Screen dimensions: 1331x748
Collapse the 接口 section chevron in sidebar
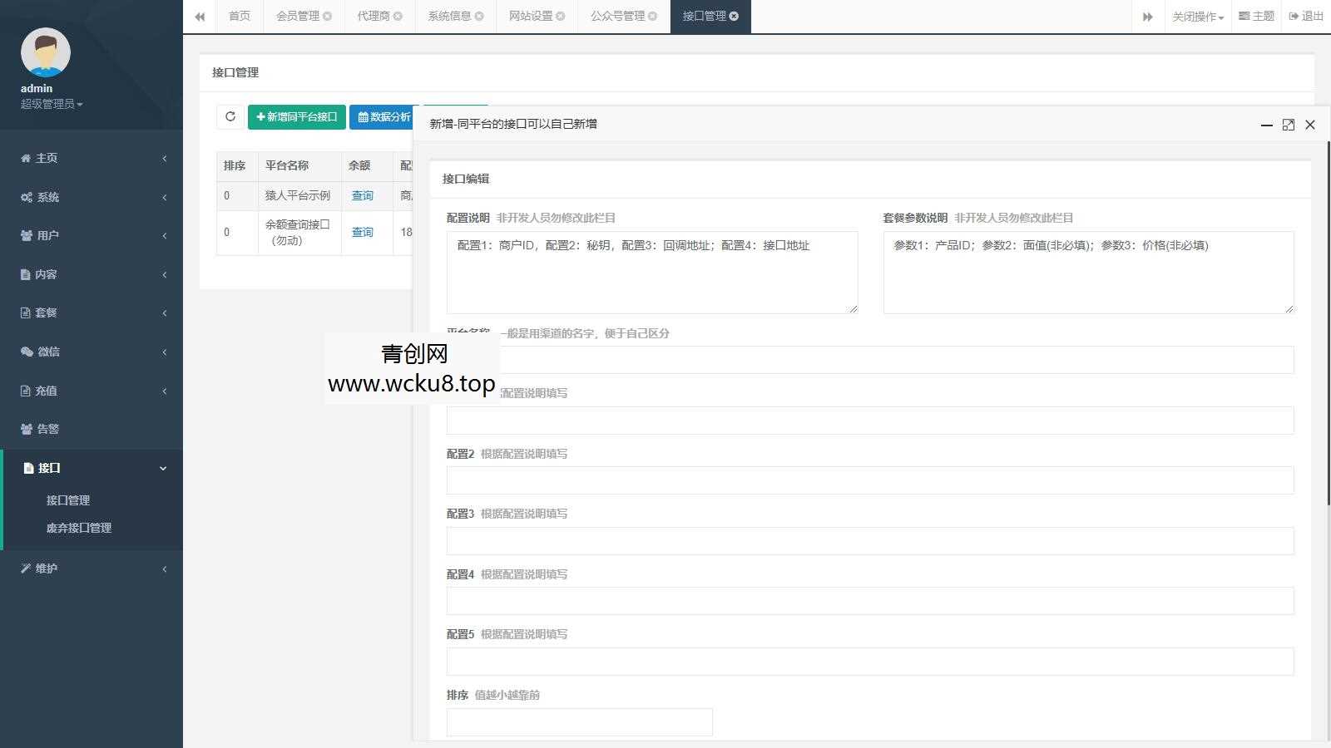pos(163,468)
